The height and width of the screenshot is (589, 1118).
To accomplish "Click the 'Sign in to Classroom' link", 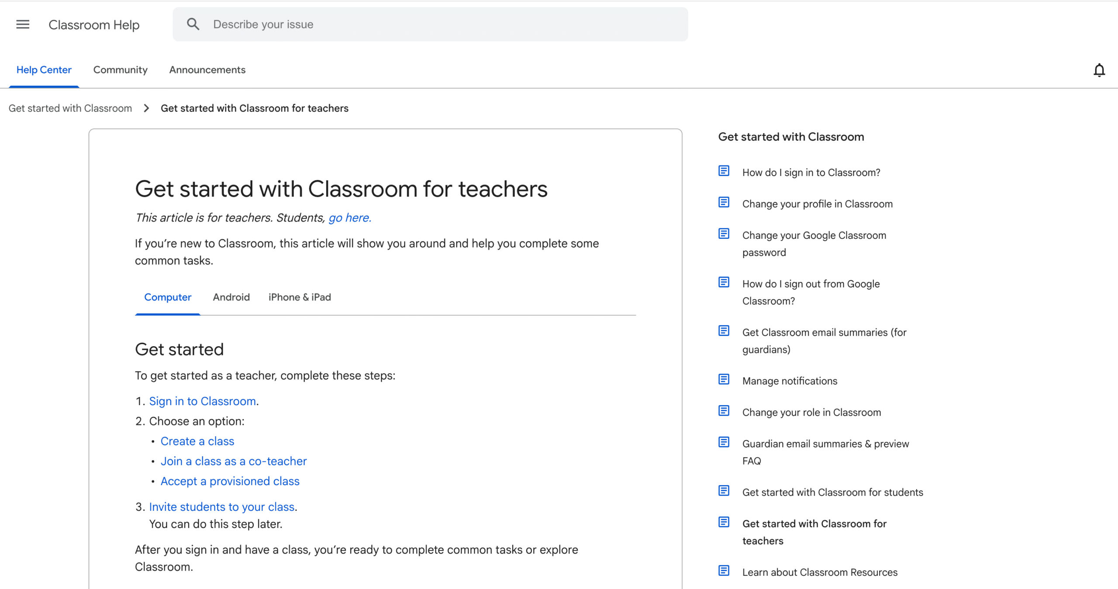I will [202, 401].
